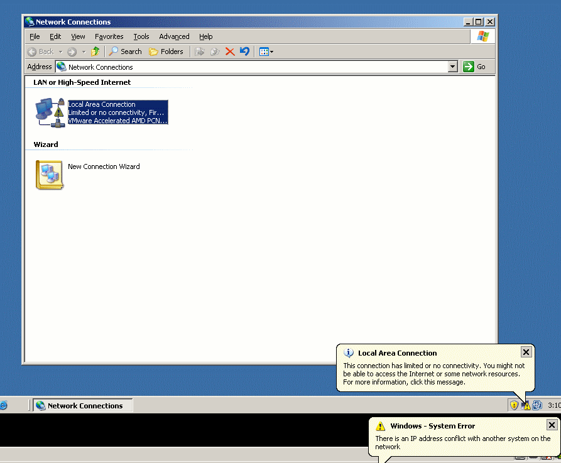
Task: Open the Advanced menu
Action: point(174,36)
